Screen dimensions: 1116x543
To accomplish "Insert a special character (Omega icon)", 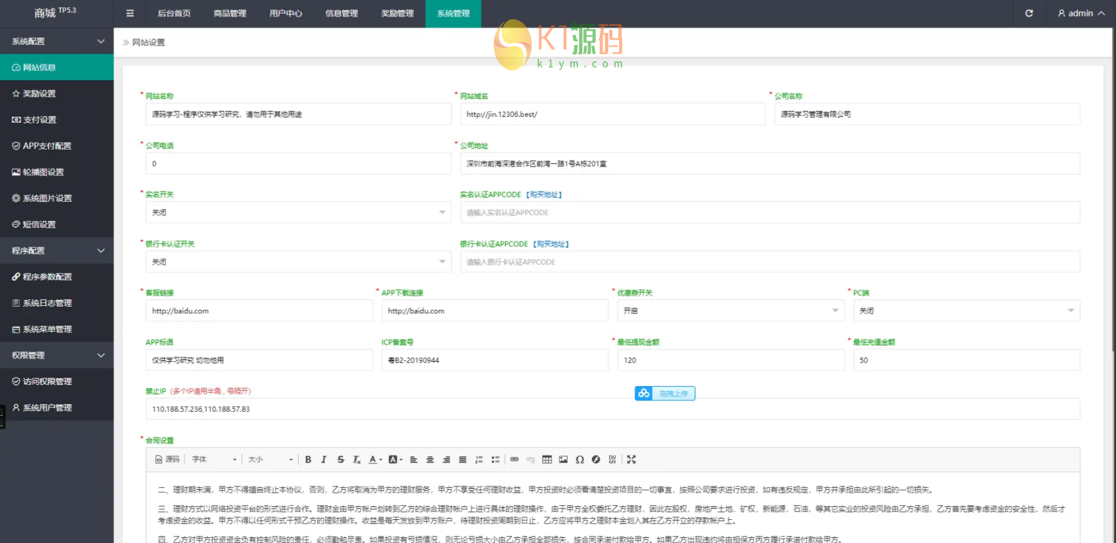I will click(580, 459).
